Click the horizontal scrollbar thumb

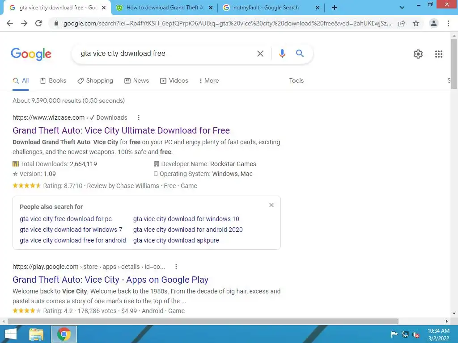point(203,321)
